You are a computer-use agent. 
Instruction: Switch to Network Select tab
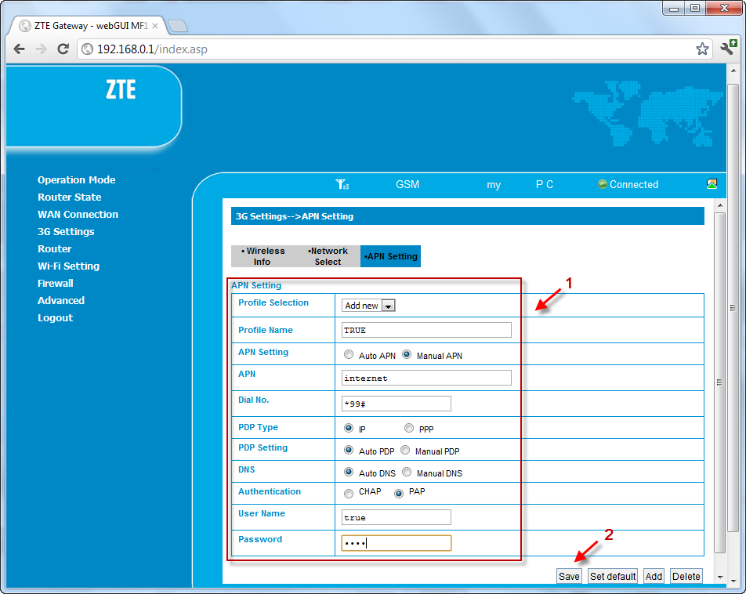pos(328,256)
